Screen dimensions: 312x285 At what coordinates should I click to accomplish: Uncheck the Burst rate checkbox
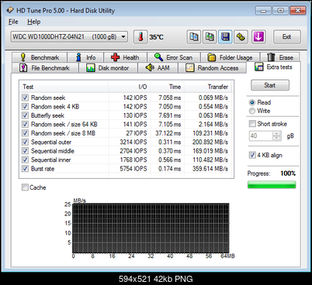[25, 169]
